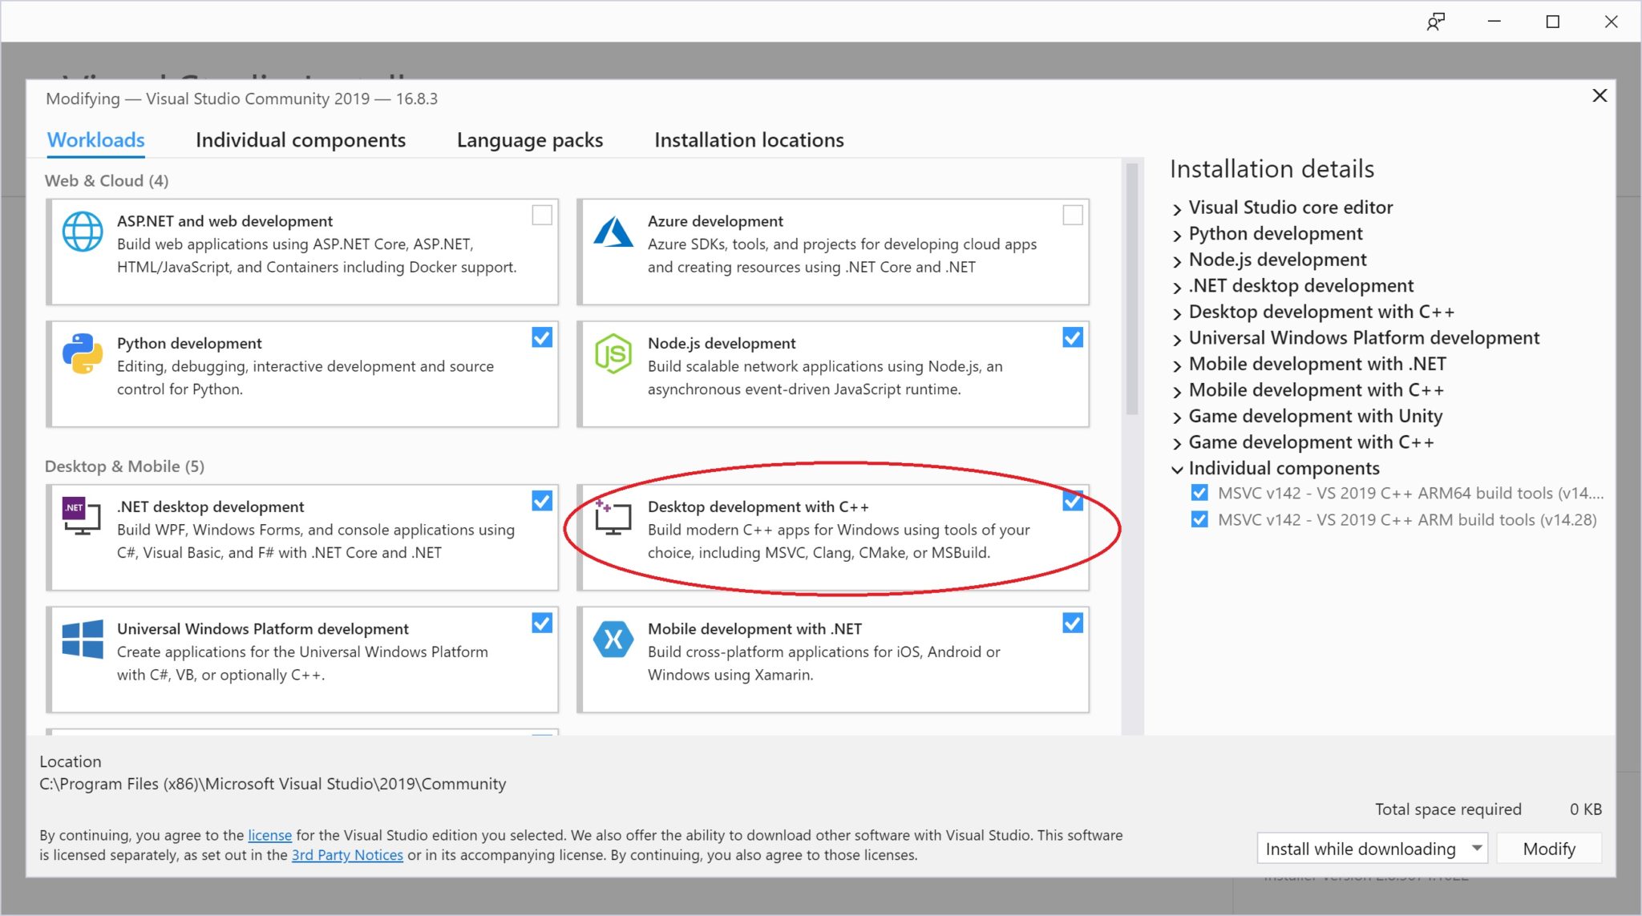Click Universal Windows Platform development card title
1642x916 pixels.
tap(263, 629)
